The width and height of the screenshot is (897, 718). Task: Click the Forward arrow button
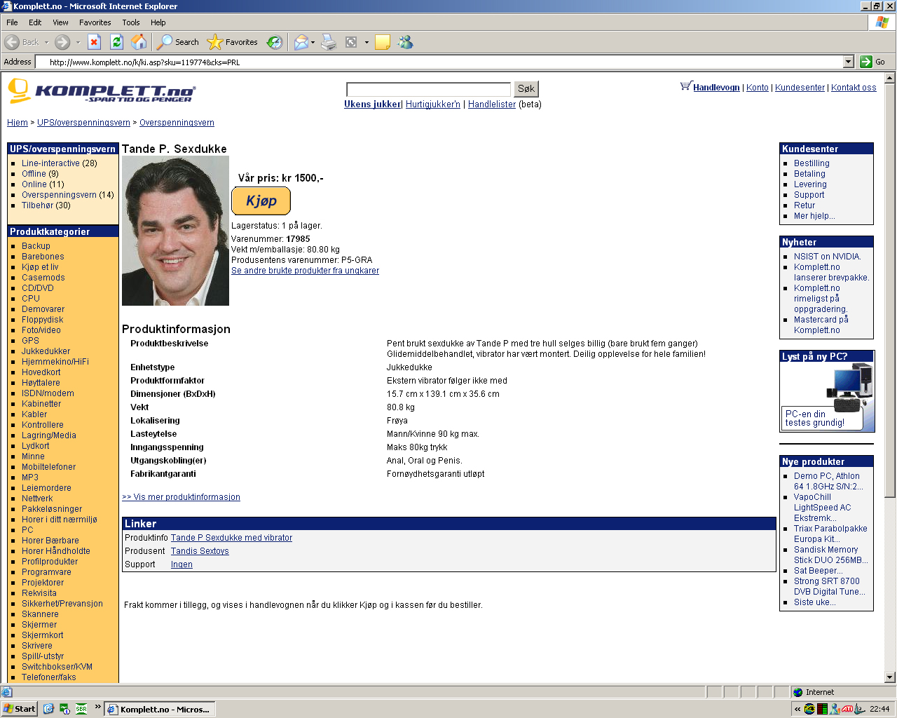(62, 42)
